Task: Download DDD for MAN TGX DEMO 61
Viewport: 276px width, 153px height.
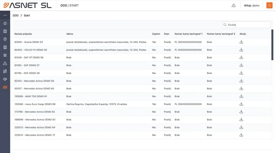Action: pos(241,96)
